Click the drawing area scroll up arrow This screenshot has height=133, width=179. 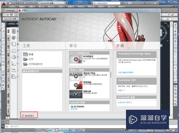171,23
